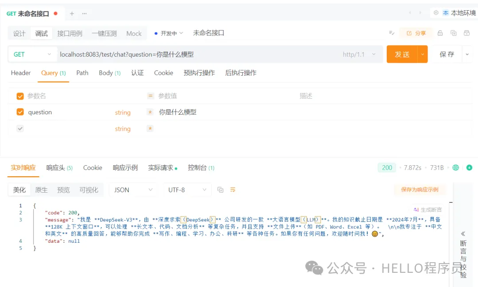478x287 pixels.
Task: Toggle the 参数名 header checkbox
Action: 20,96
